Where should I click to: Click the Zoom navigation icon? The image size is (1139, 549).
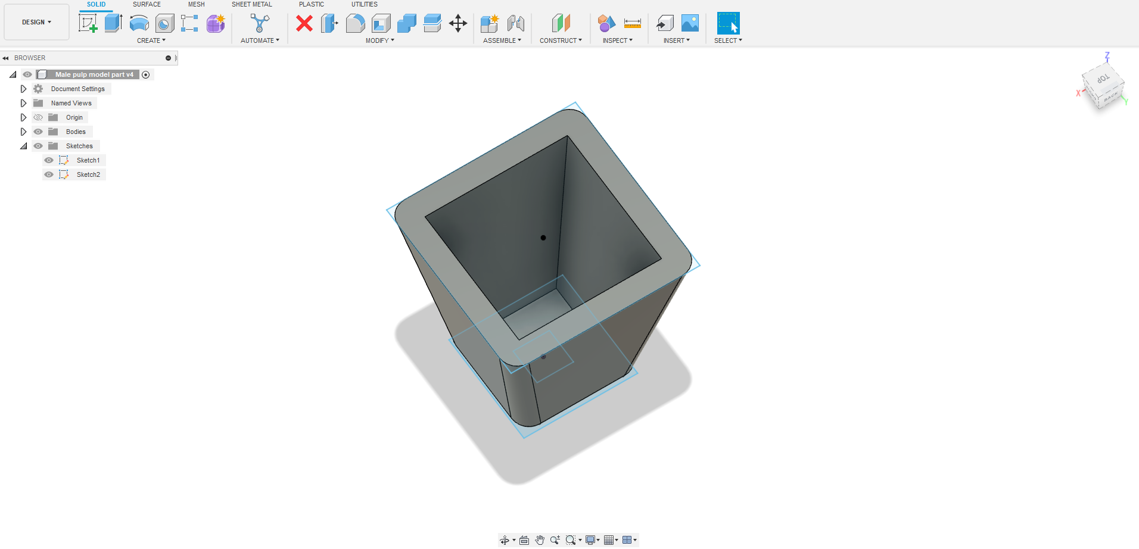pos(555,540)
